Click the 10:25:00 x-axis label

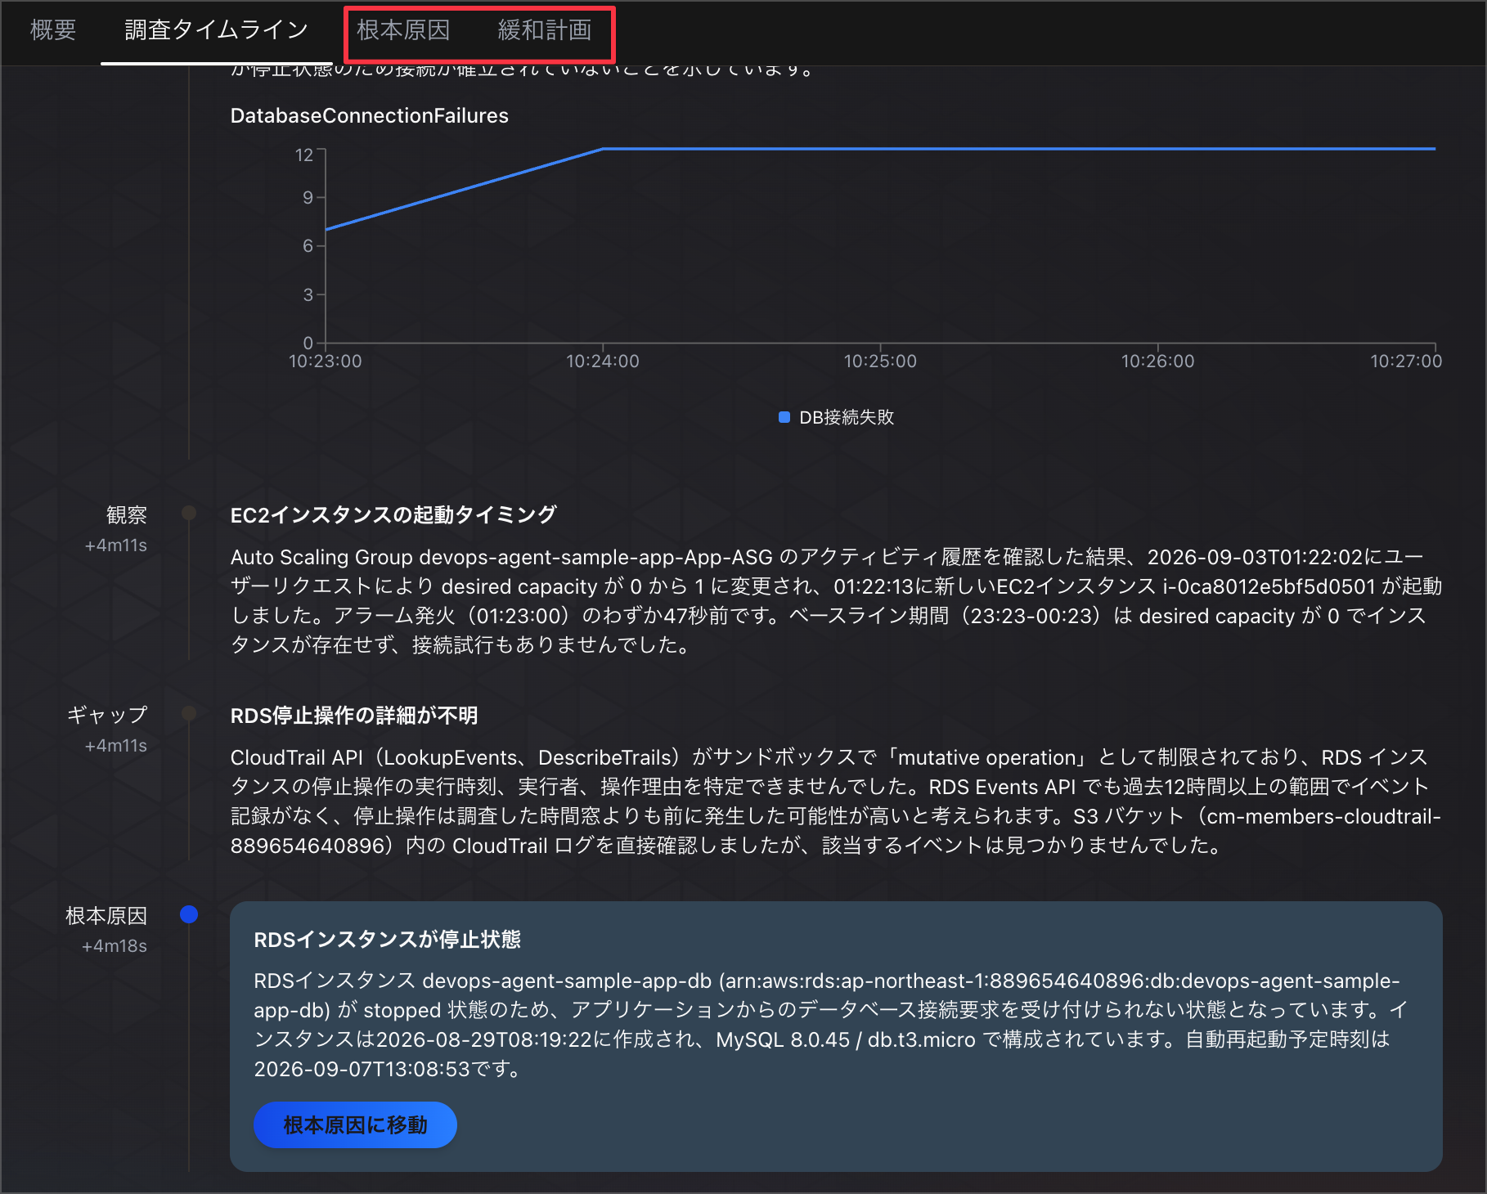point(880,361)
